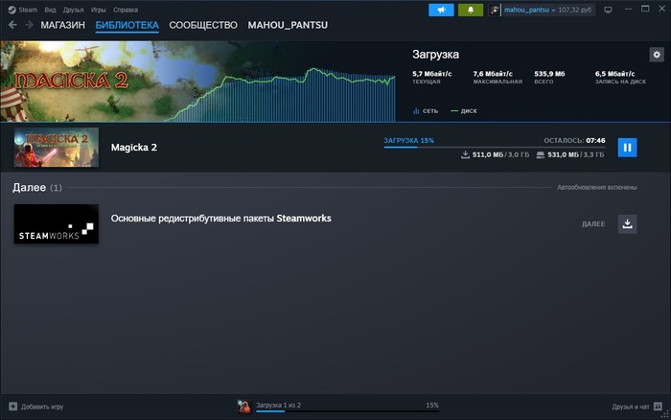Screen dimensions: 671x420
Task: Toggle the СЕТЬ network graph legend
Action: click(426, 111)
